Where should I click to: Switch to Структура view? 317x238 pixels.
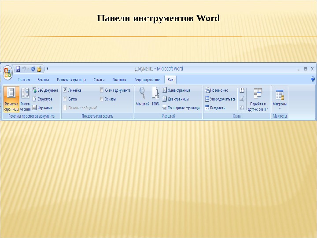pyautogui.click(x=42, y=99)
